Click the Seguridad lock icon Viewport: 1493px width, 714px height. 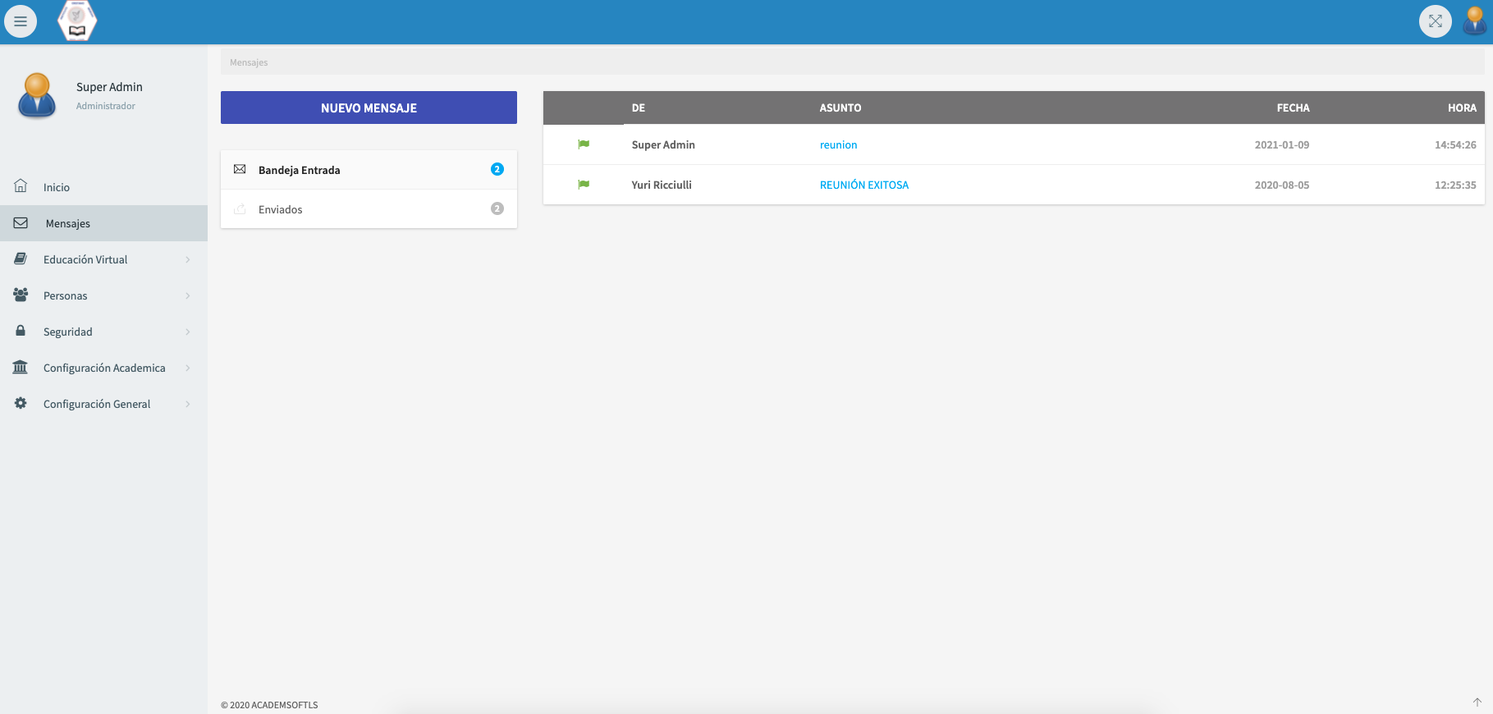(x=21, y=331)
